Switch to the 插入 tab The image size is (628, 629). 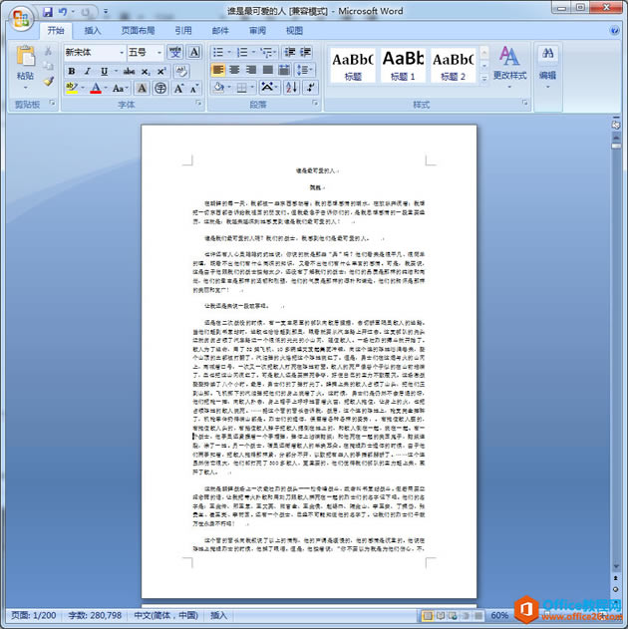coord(93,31)
